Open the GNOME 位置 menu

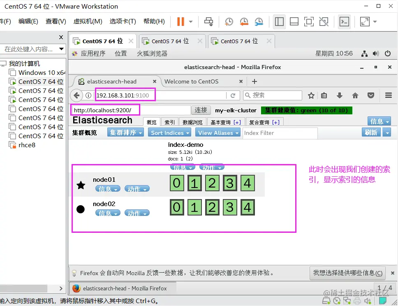[x=120, y=53]
